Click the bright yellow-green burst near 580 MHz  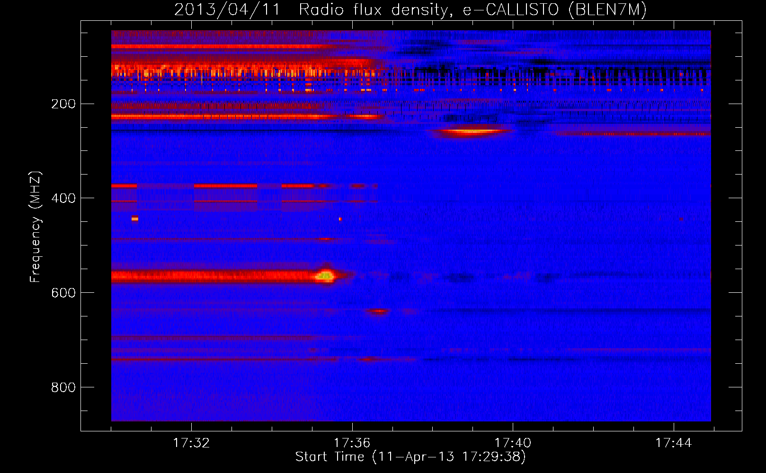pos(325,275)
